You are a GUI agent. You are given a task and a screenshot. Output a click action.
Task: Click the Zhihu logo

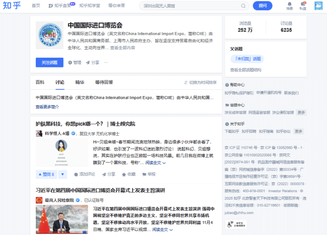point(12,6)
